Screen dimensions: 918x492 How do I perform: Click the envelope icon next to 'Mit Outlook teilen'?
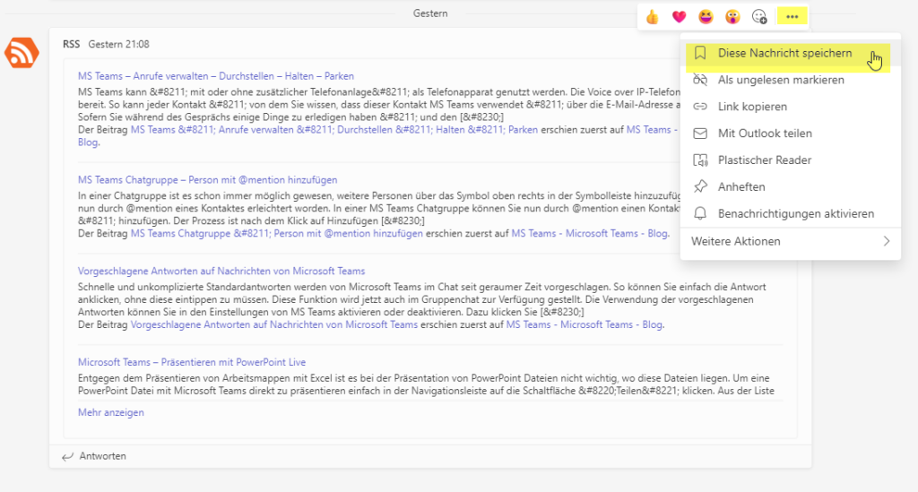700,134
